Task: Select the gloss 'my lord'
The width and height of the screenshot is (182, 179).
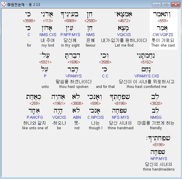Action: 48,45
